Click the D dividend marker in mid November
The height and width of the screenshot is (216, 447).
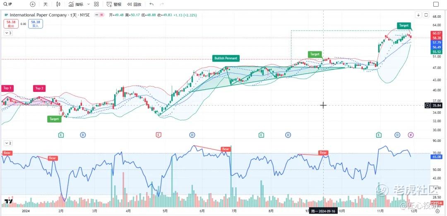coord(397,135)
